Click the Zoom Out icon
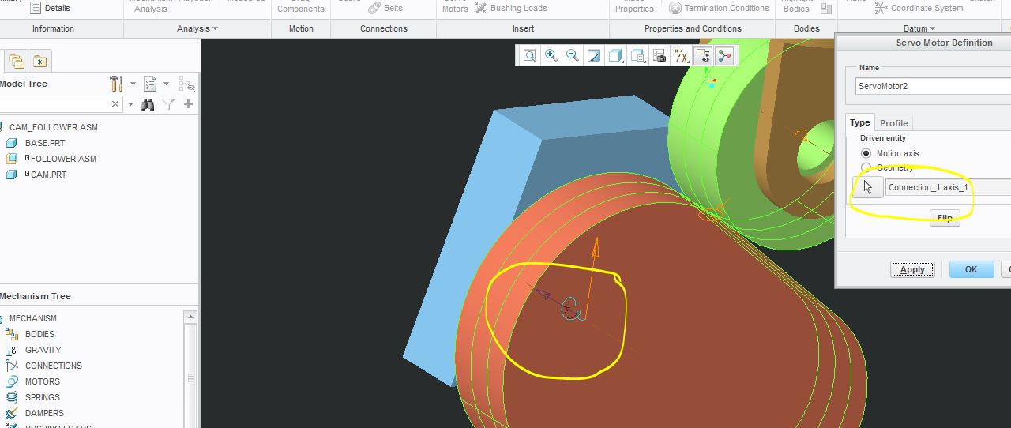Screen dimensions: 1011x428 coord(572,55)
